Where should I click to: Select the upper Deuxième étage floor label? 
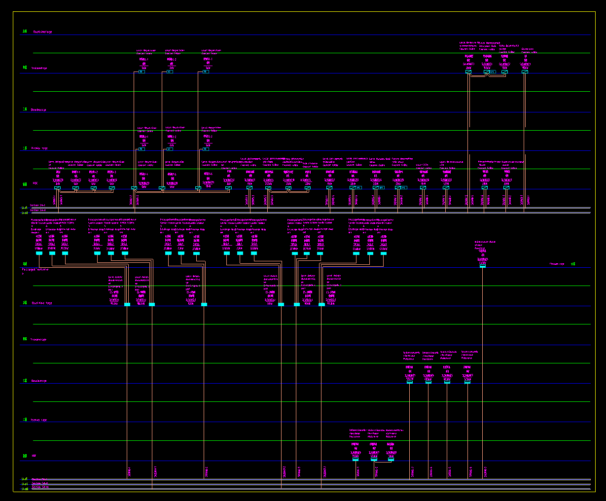point(38,110)
